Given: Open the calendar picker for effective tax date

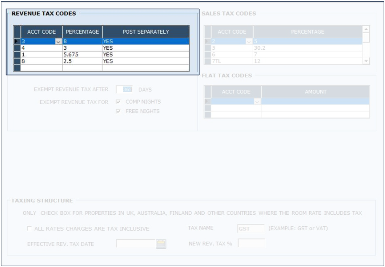Looking at the screenshot, I should click(x=161, y=244).
